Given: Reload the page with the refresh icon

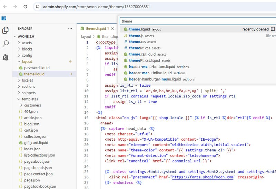Looking at the screenshot, I should click(x=25, y=7).
